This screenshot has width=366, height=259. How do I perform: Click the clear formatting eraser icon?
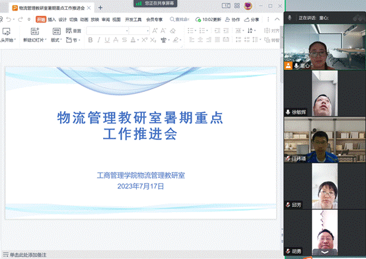[172, 31]
